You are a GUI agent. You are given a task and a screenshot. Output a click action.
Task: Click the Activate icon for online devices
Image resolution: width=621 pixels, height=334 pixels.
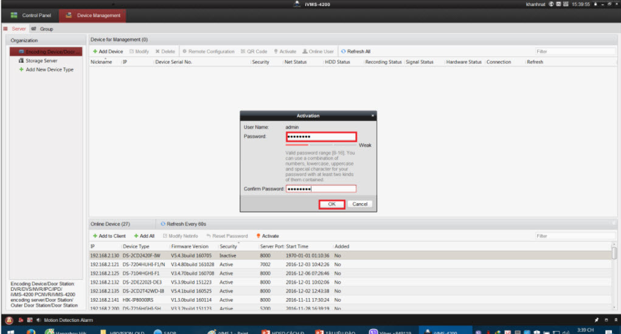coord(258,236)
